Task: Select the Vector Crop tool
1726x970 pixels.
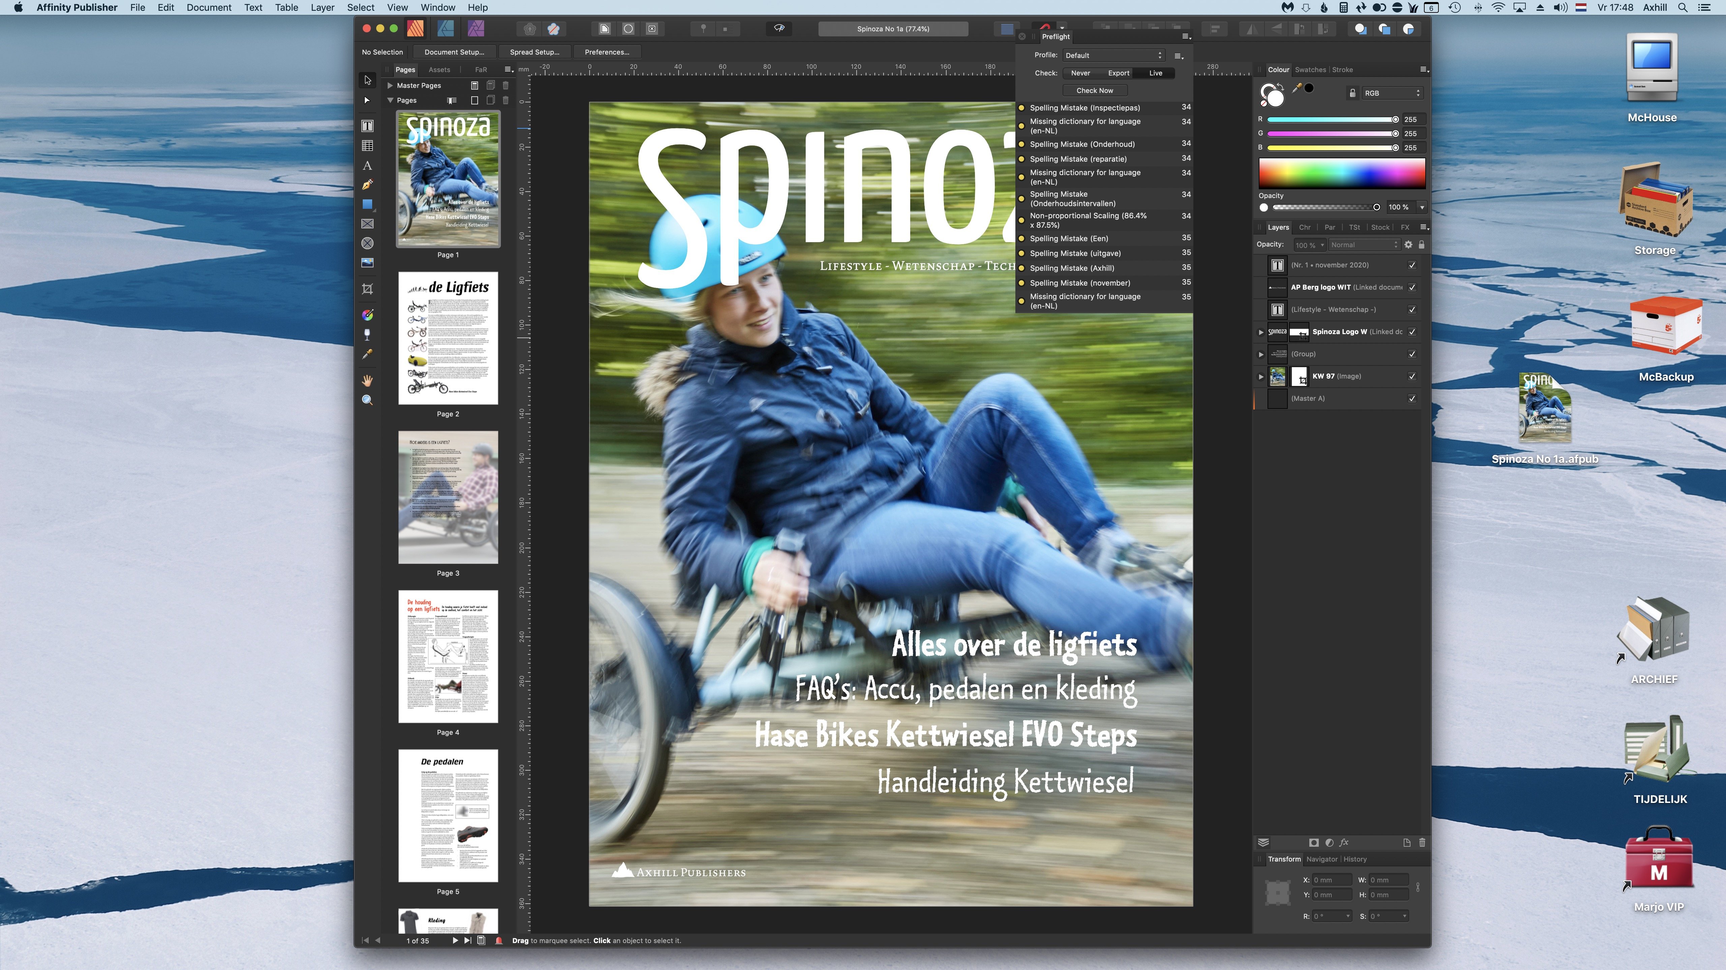Action: [x=367, y=289]
